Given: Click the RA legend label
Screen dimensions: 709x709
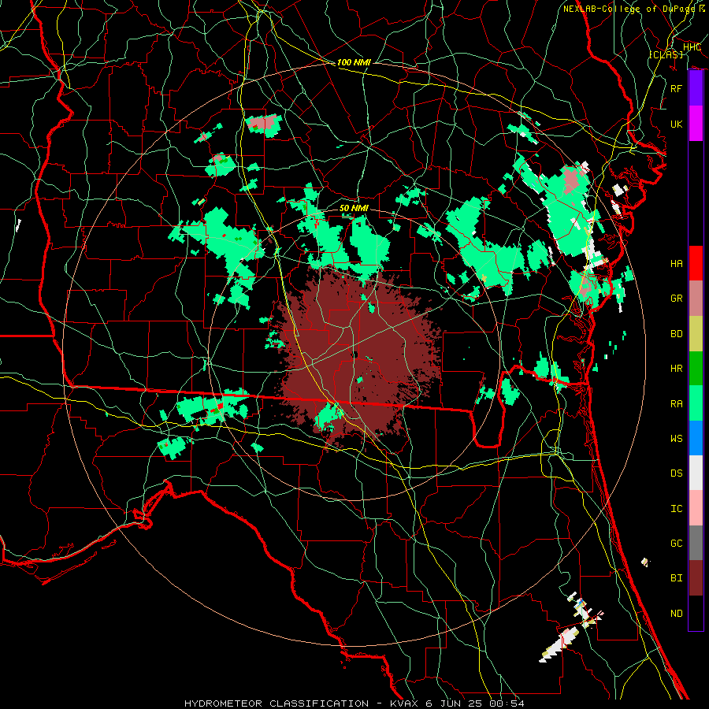Looking at the screenshot, I should coord(677,403).
